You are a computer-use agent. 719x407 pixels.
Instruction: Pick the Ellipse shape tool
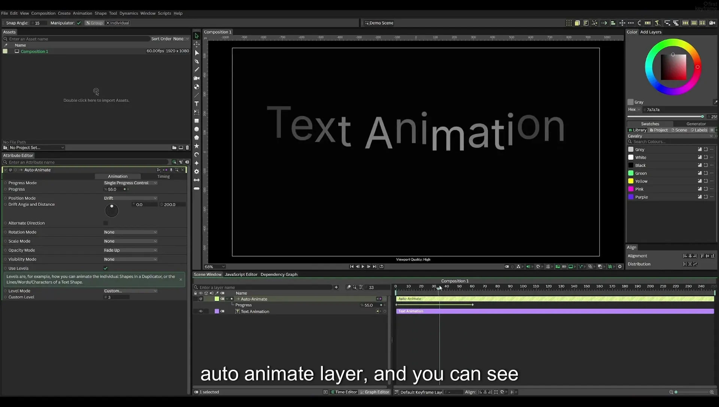(x=197, y=129)
